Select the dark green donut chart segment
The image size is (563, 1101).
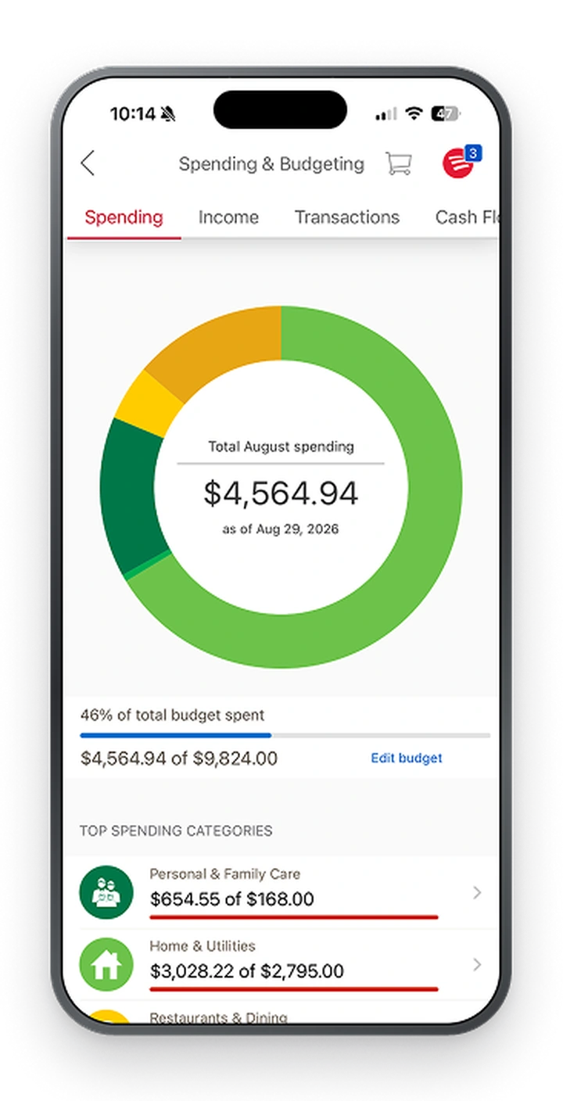click(x=134, y=494)
